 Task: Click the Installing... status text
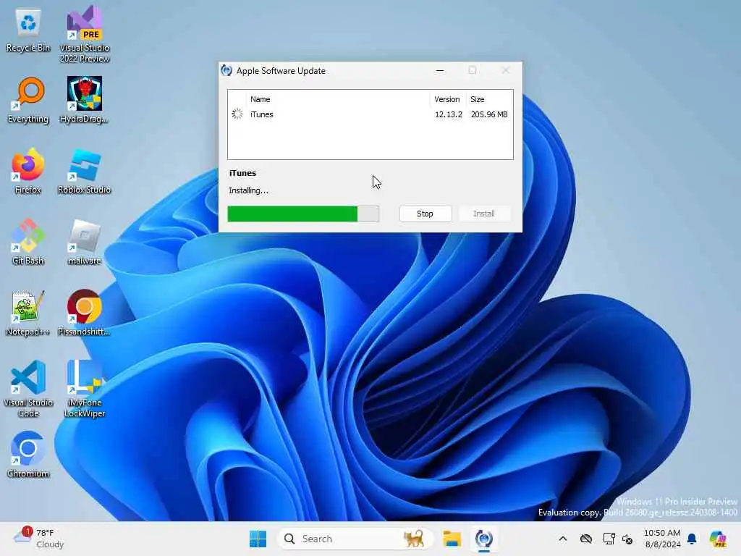pos(249,190)
